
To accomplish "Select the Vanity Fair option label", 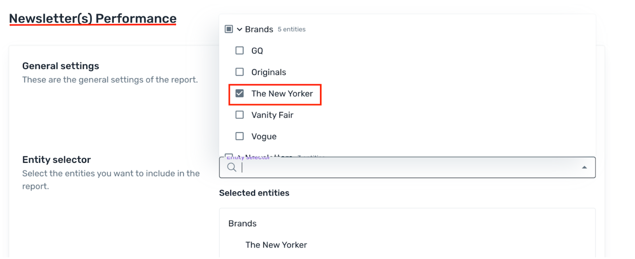I will (x=272, y=115).
